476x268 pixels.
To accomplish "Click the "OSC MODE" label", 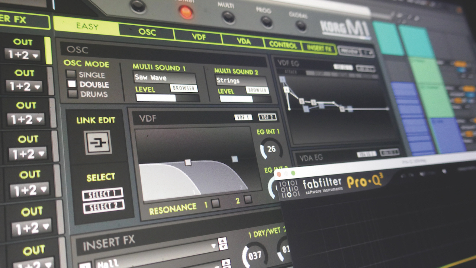I will point(86,63).
